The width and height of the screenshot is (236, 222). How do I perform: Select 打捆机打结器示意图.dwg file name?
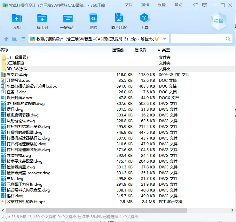[x=28, y=126]
